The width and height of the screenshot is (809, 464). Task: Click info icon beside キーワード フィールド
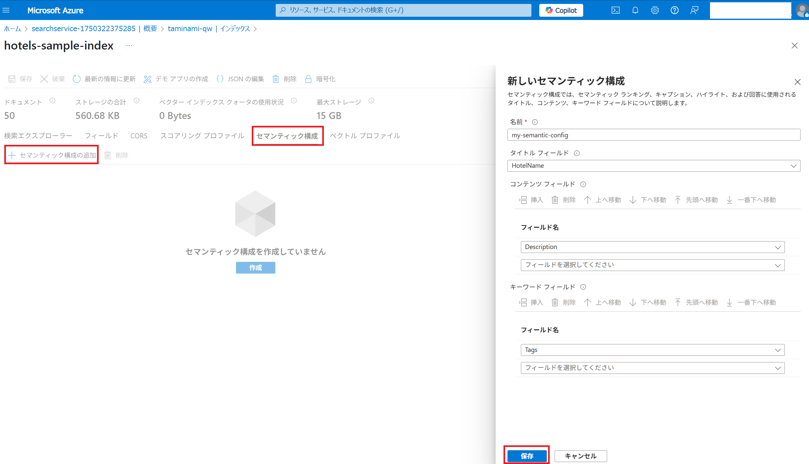(583, 287)
